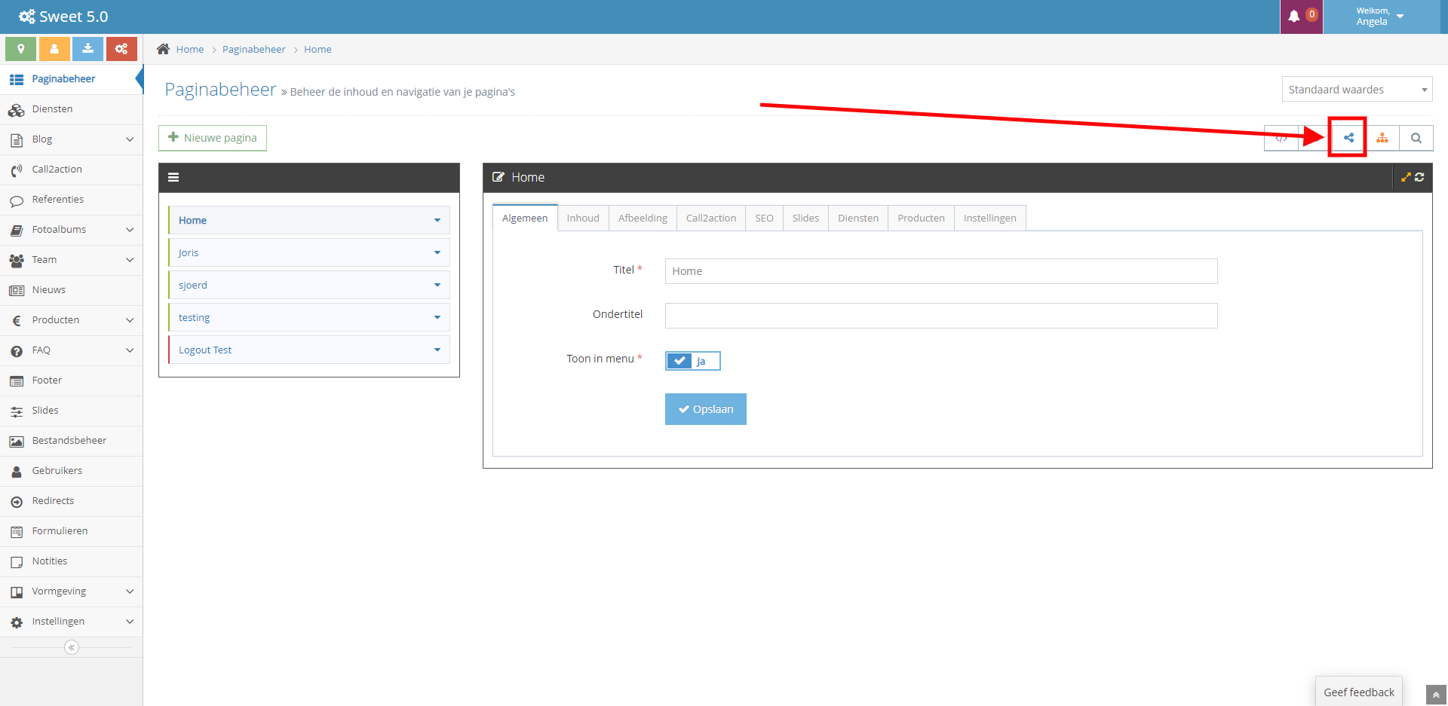Switch to the Instellingen tab
Screen dimensions: 1448x706
pyautogui.click(x=990, y=218)
